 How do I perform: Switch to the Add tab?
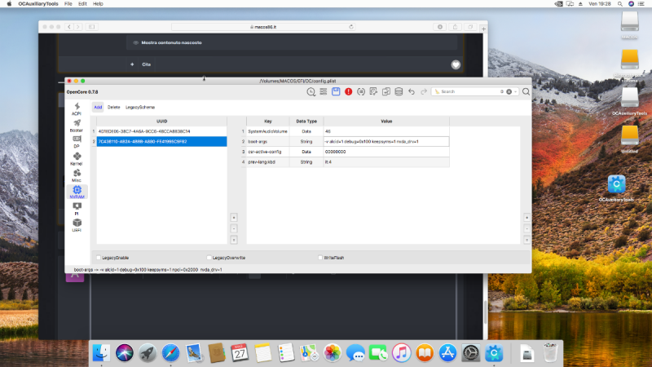[x=98, y=108]
